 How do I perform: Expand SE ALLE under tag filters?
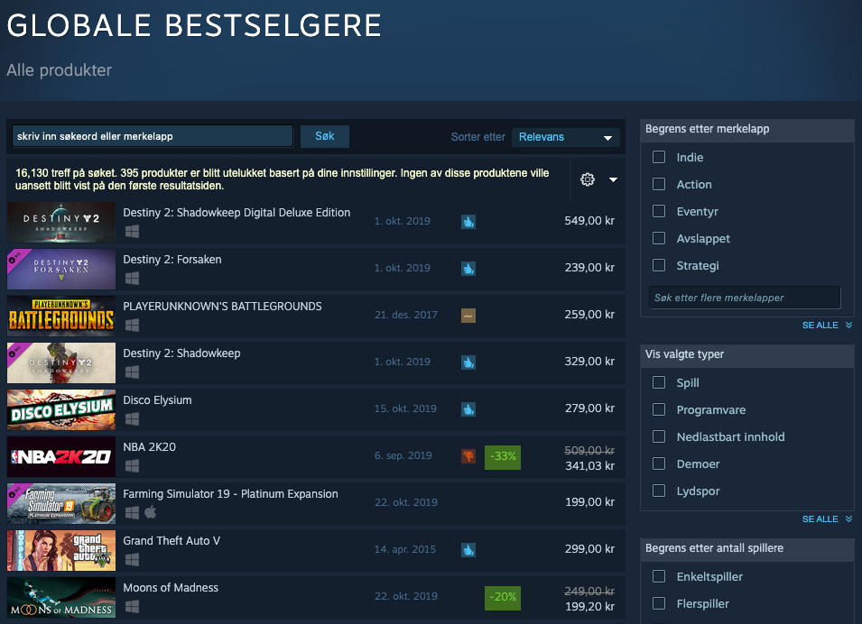(827, 326)
